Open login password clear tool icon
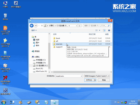Screen dimensions: 140x105 (5, 80)
